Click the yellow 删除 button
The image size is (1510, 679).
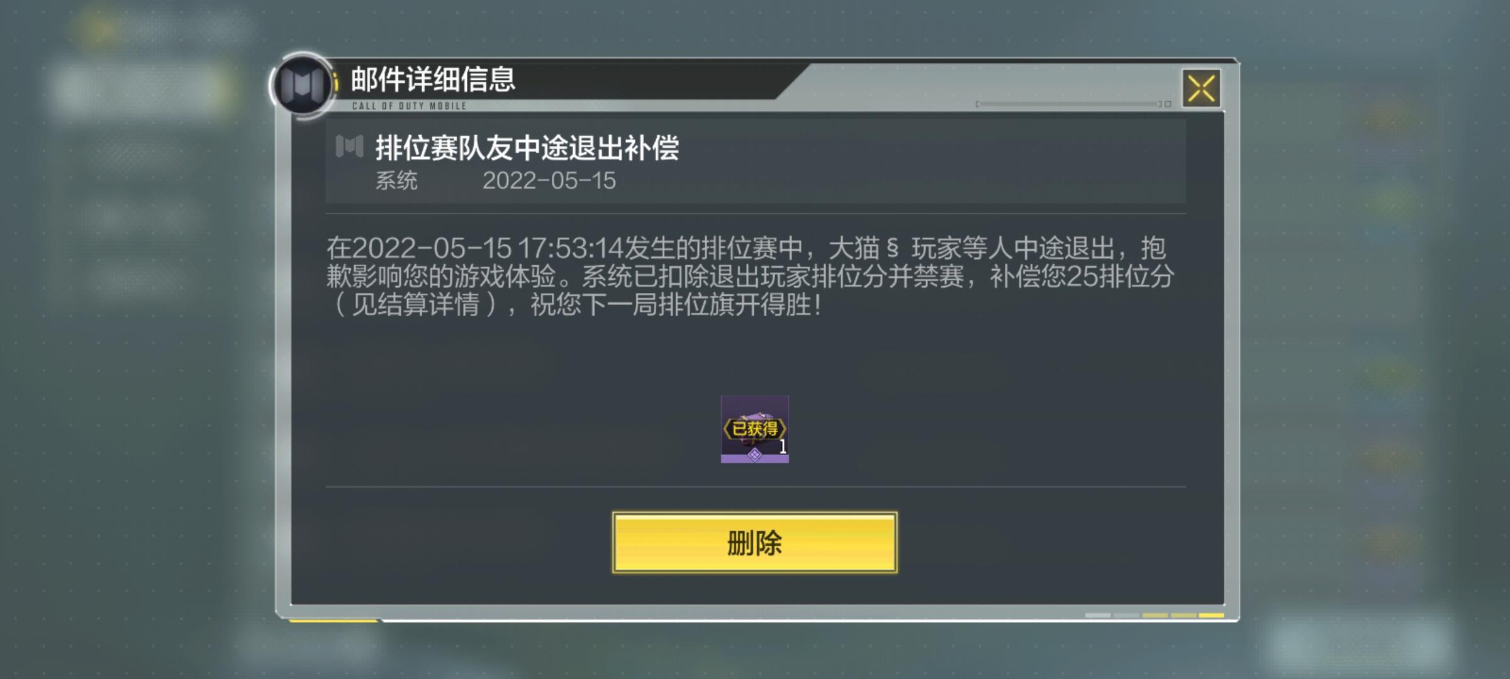[x=754, y=543]
